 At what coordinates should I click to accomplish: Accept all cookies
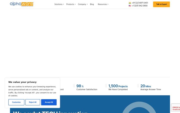[x=49, y=102]
